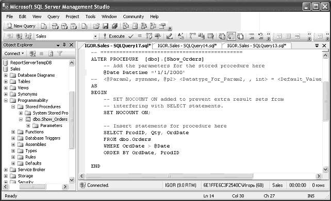The width and height of the screenshot is (331, 201).
Task: Click the Database Engine Tuning Advisor icon
Action: coord(158,36)
